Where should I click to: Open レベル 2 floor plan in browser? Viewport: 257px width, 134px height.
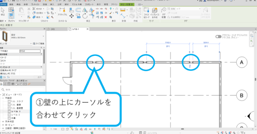click(x=16, y=115)
